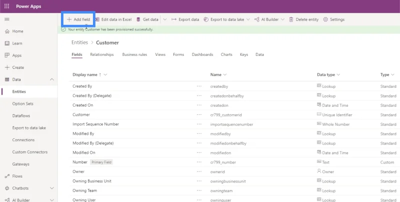
Task: Click Get data in the toolbar
Action: point(147,19)
